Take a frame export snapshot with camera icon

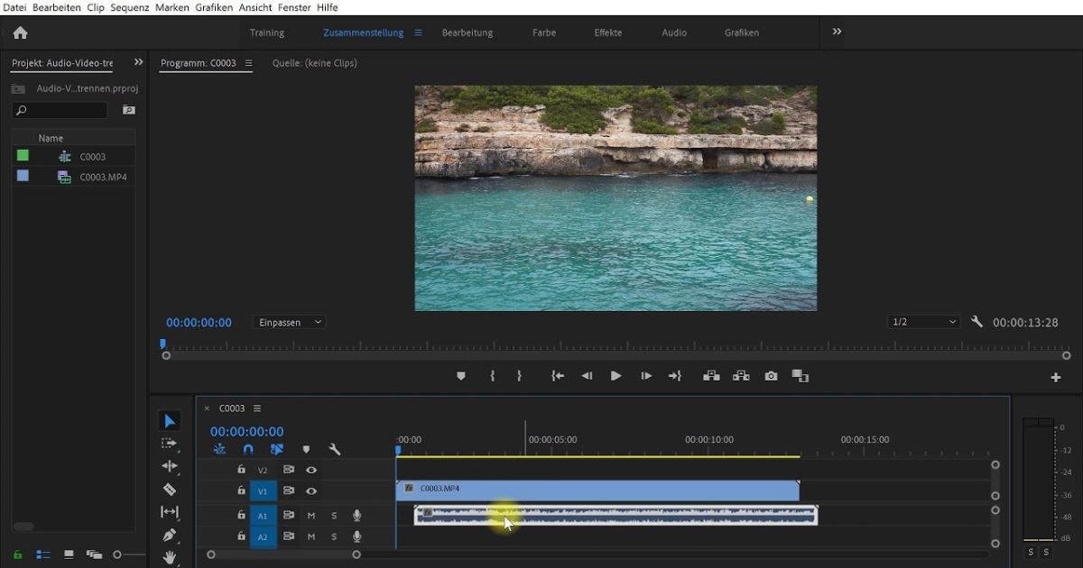coord(771,376)
